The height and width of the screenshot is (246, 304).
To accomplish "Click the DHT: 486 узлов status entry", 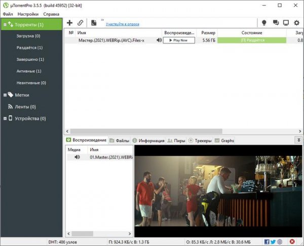I will (62, 242).
